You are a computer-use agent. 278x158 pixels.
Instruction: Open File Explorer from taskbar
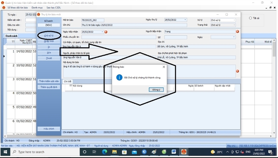click(x=114, y=152)
